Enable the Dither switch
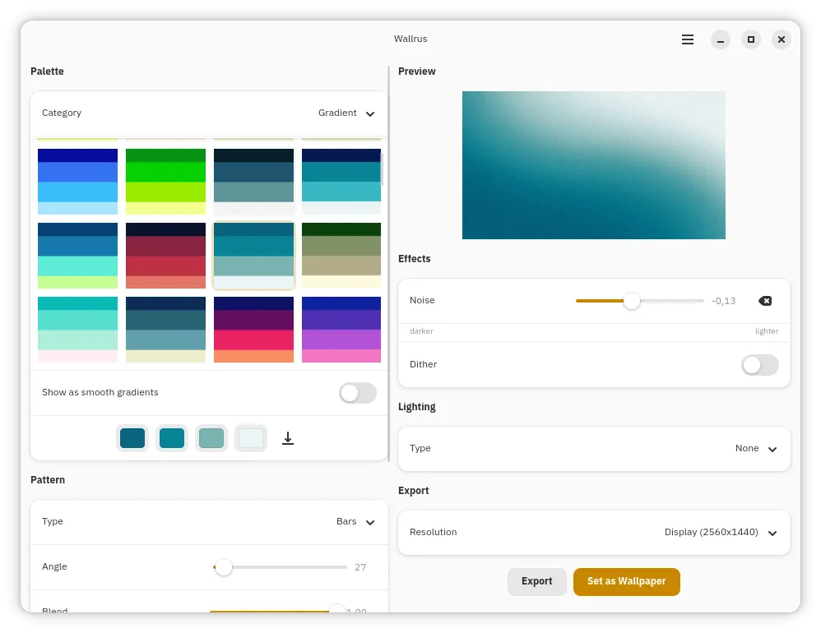The image size is (821, 633). 760,365
